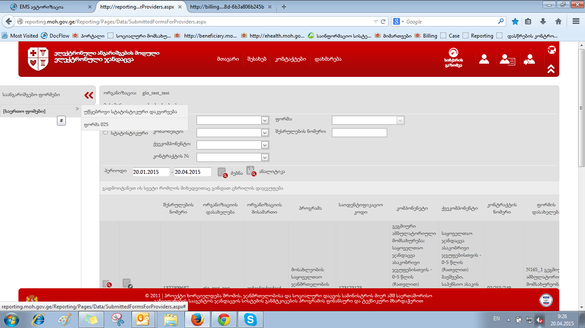Click the ძებნა document search icon

pyautogui.click(x=222, y=172)
